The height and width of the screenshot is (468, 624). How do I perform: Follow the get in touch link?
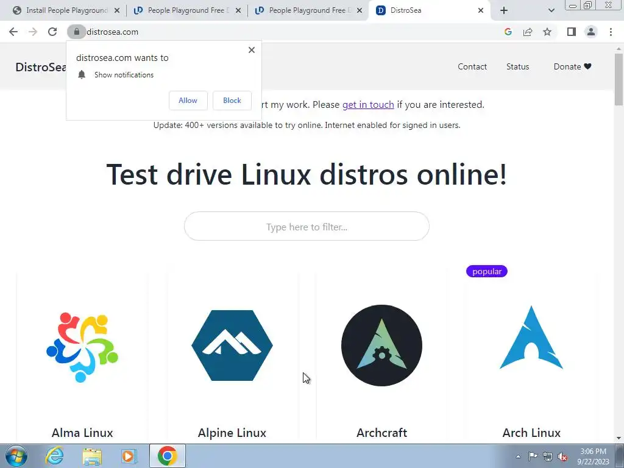368,105
